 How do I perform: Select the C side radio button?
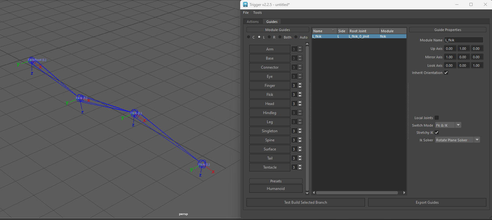pos(249,37)
